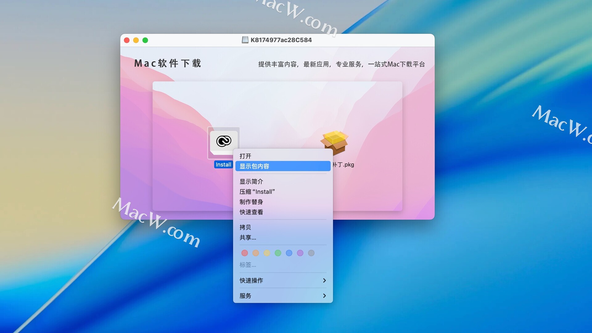Choose 显示包内容 in the context menu
Viewport: 592px width, 333px height.
tap(283, 166)
